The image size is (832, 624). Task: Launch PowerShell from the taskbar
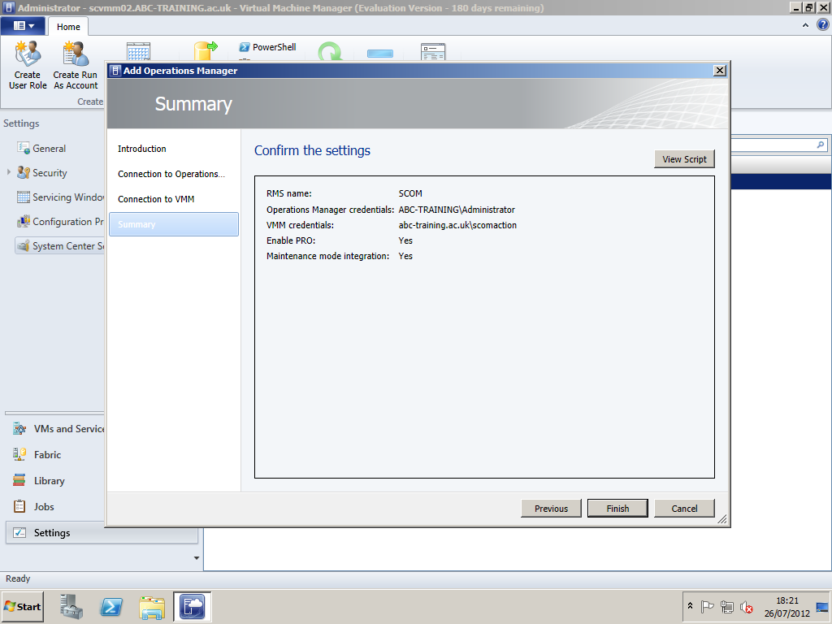111,606
